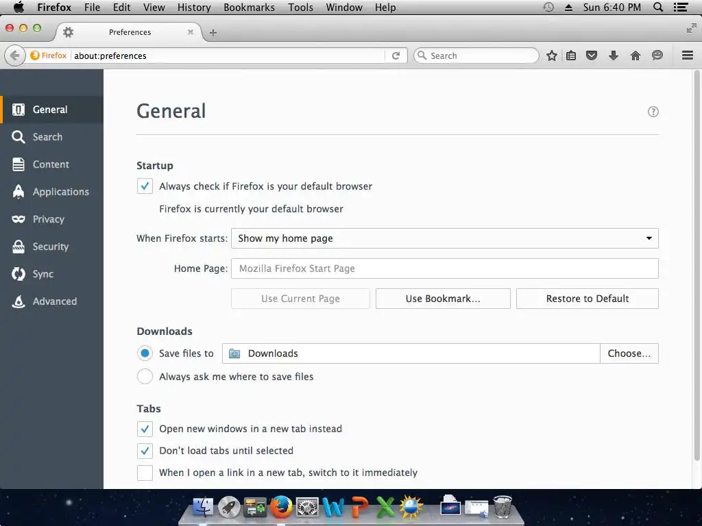Screen dimensions: 702x526
Task: Open the Help menu
Action: [385, 7]
